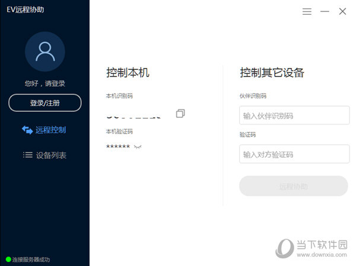The height and width of the screenshot is (266, 356).
Task: Minimize the EV远程协助 window
Action: (325, 11)
